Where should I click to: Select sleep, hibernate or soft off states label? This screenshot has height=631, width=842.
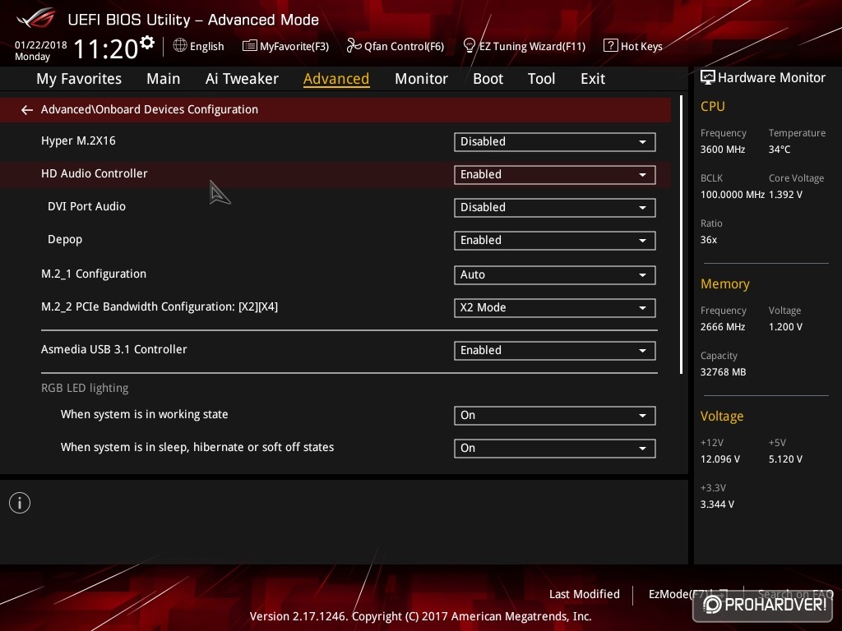[x=197, y=447]
